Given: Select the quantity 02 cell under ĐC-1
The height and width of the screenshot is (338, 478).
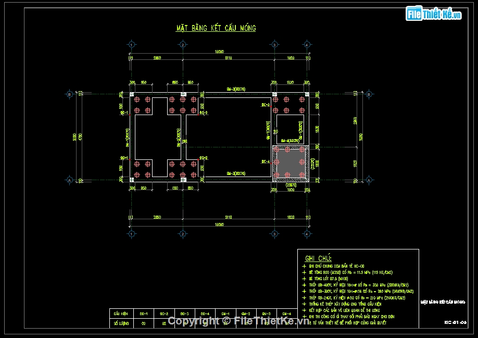Looking at the screenshot, I should click(x=144, y=323).
